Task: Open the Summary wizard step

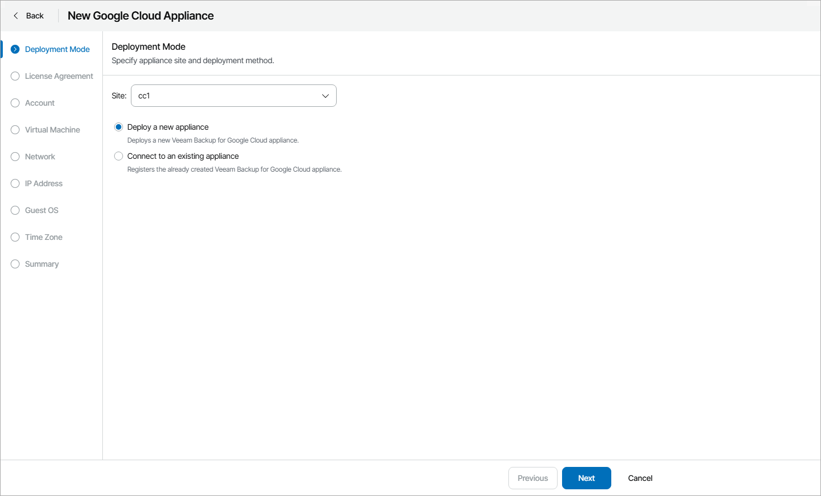Action: pos(42,264)
